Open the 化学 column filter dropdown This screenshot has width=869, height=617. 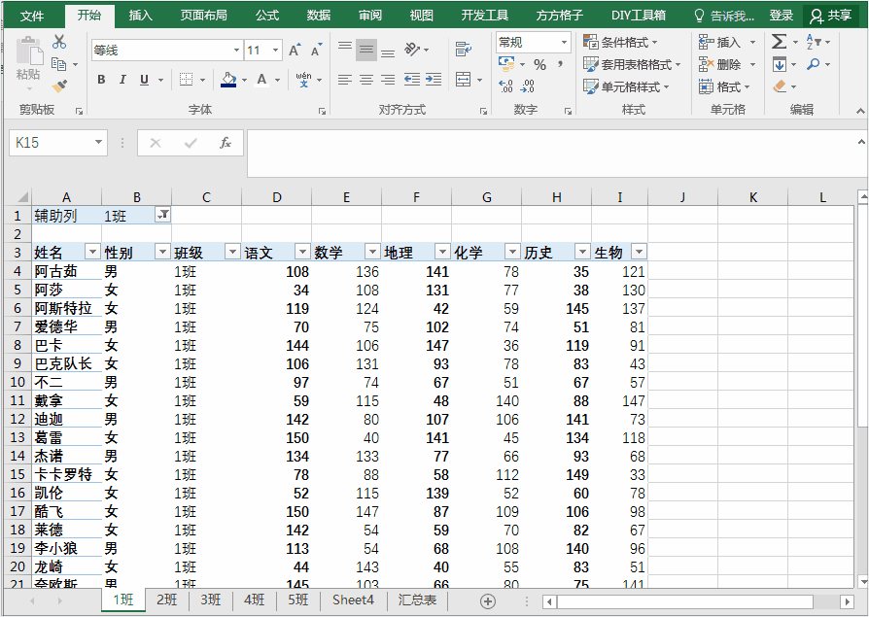click(512, 252)
